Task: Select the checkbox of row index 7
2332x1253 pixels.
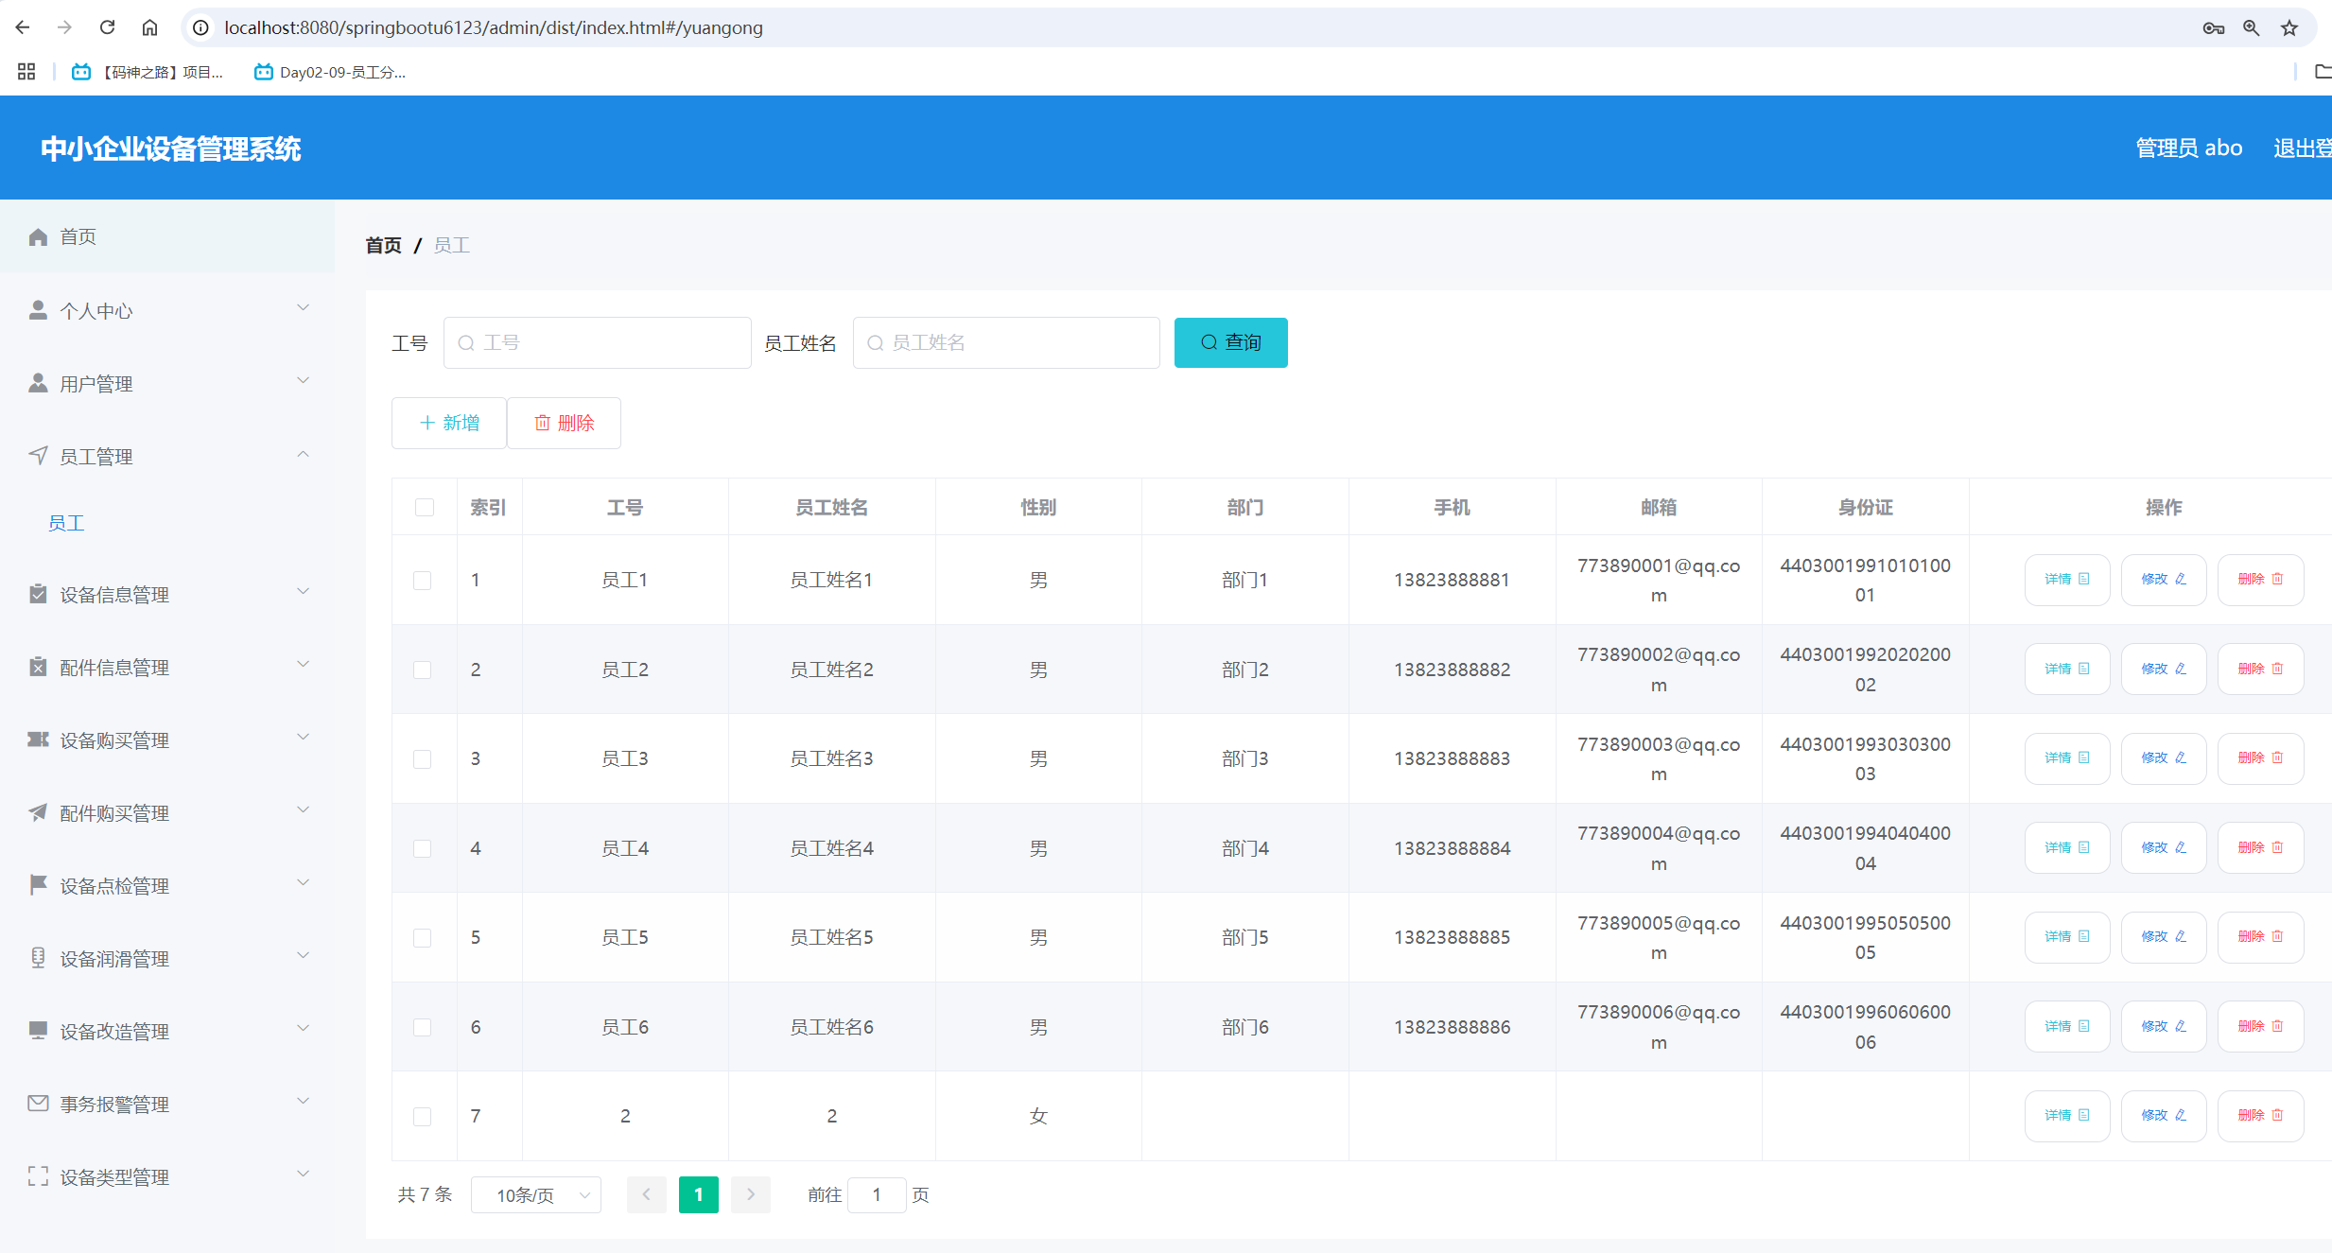Action: [423, 1116]
